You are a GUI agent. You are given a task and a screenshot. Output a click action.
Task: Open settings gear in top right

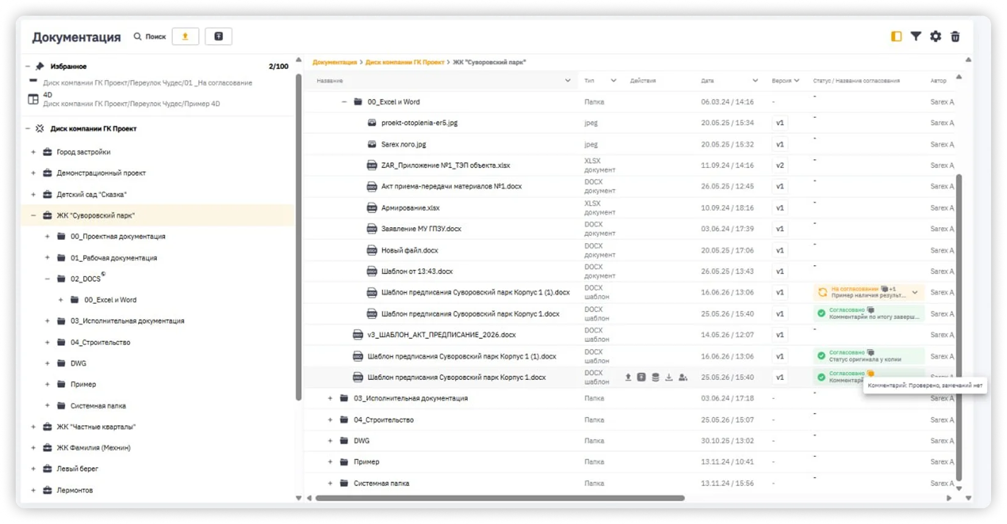[x=935, y=37]
